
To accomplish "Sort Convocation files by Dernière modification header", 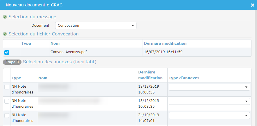I will pos(165,44).
